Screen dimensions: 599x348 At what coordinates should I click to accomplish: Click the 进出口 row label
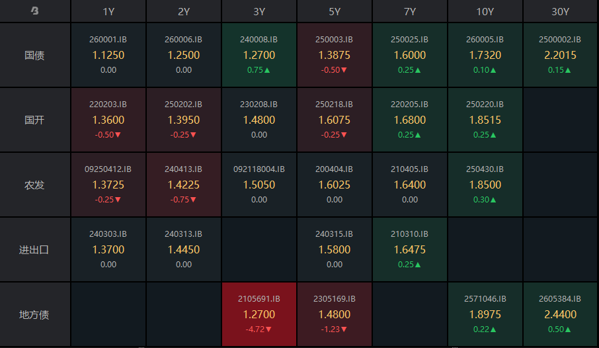pos(35,249)
